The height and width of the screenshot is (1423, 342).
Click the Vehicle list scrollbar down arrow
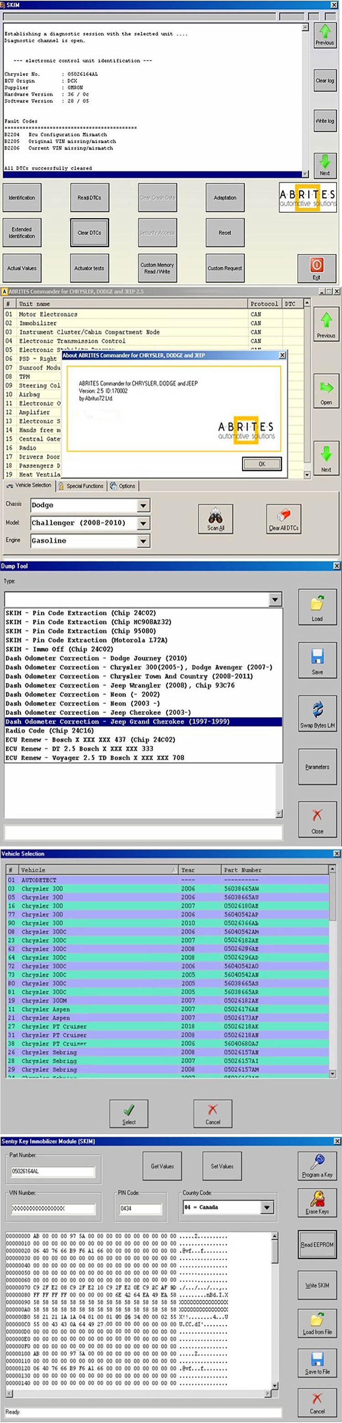(x=332, y=1074)
